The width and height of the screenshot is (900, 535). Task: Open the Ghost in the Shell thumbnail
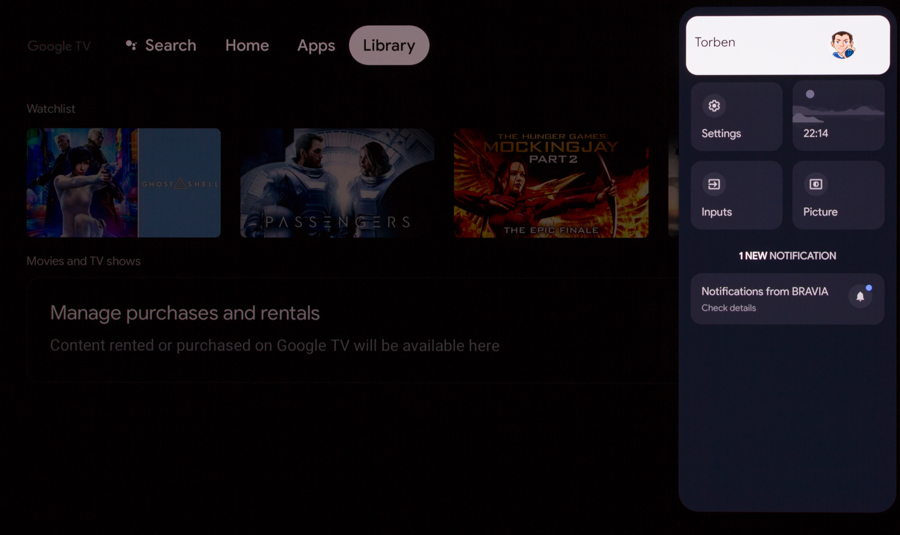124,183
